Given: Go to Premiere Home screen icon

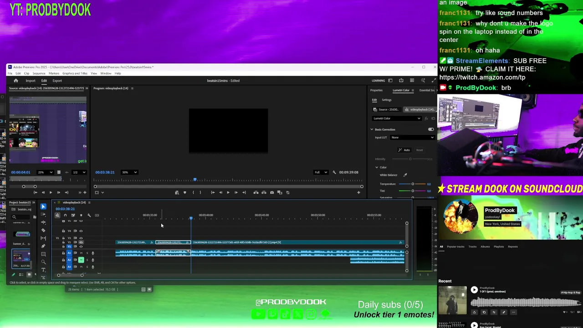Looking at the screenshot, I should coord(15,81).
